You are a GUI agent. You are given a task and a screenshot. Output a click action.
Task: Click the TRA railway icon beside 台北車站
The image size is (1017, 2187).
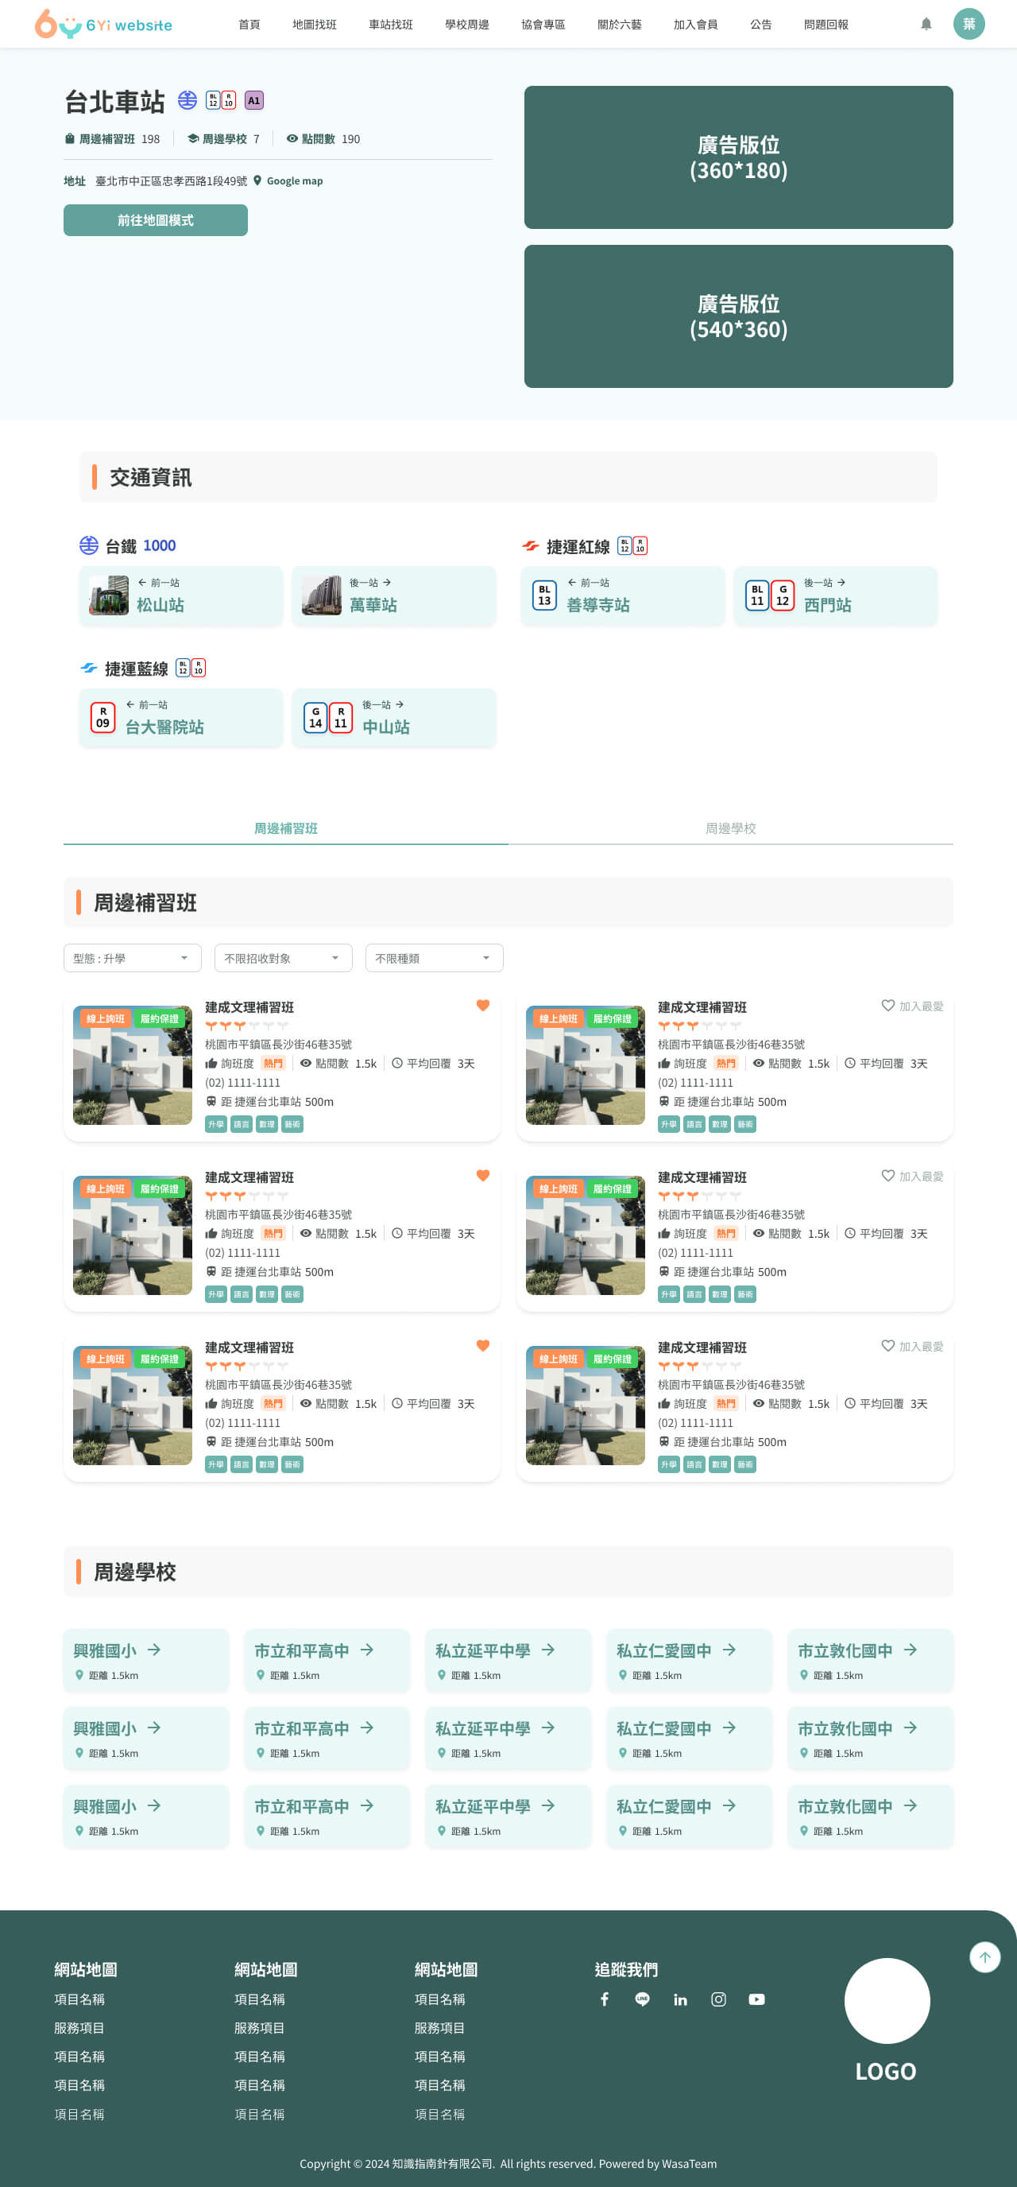coord(188,100)
